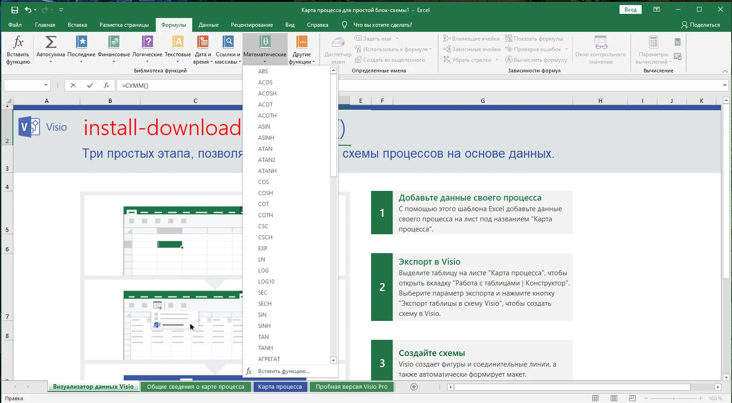Switch to Normal view in status bar
This screenshot has width=732, height=403.
[x=595, y=398]
